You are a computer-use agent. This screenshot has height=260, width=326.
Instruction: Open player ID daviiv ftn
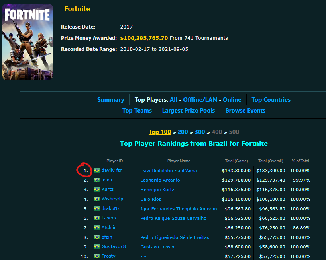(112, 170)
